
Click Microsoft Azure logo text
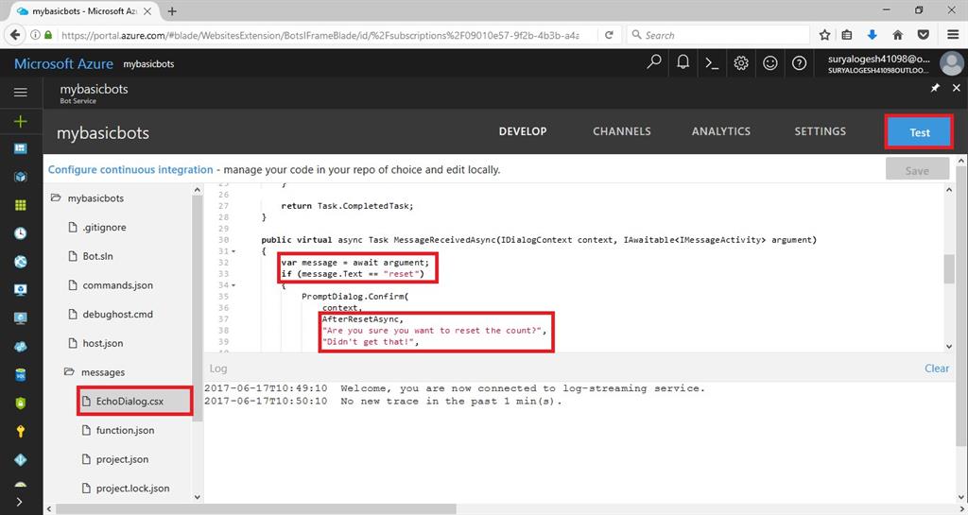coord(63,63)
